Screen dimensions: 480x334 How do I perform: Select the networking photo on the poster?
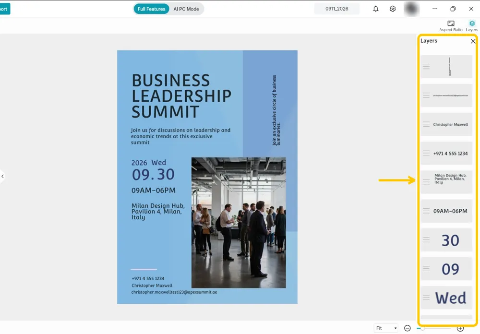click(239, 223)
